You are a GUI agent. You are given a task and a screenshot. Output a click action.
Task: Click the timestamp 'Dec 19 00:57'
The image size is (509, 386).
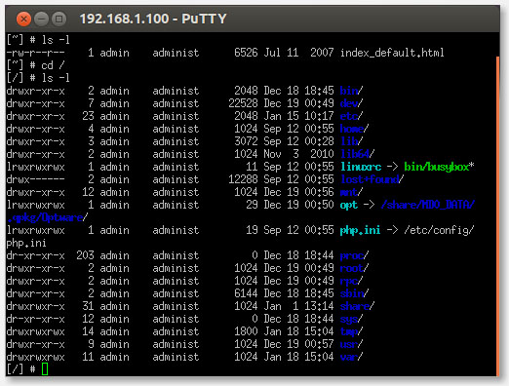pyautogui.click(x=298, y=344)
